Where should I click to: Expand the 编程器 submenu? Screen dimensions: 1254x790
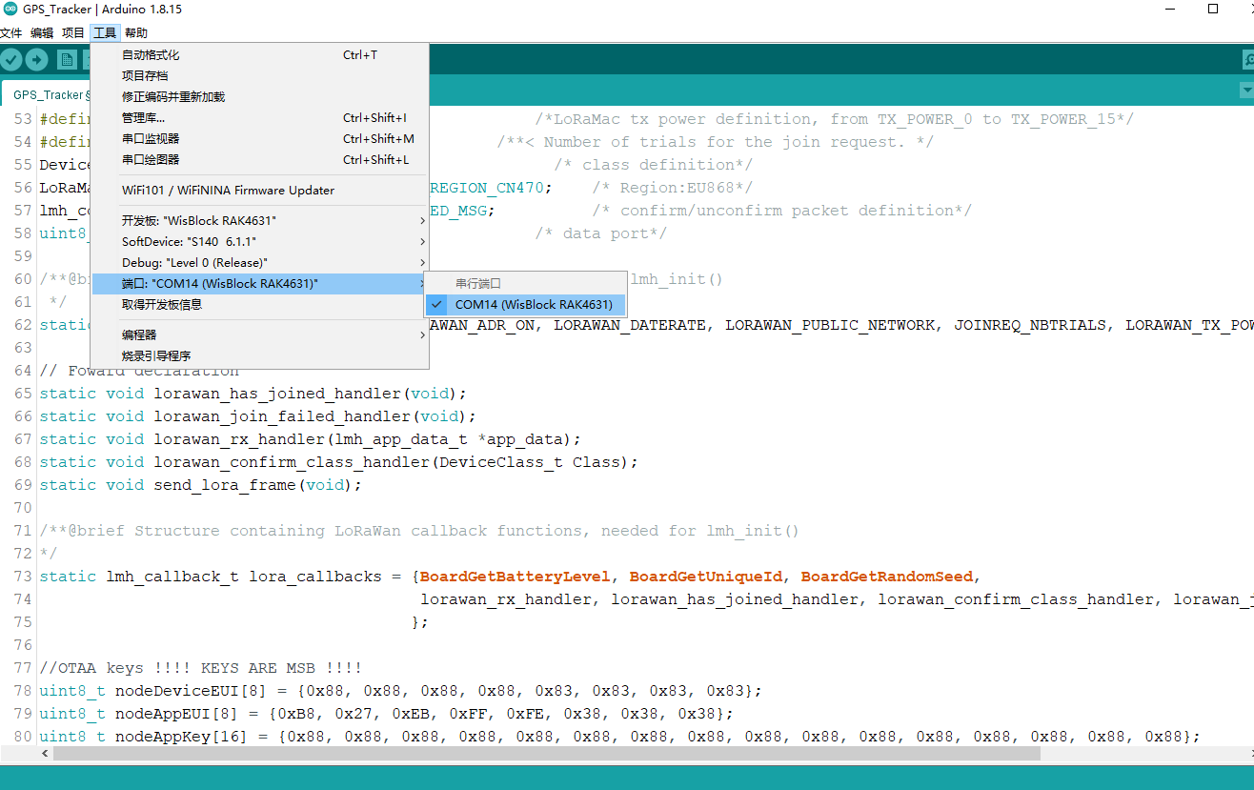[260, 335]
